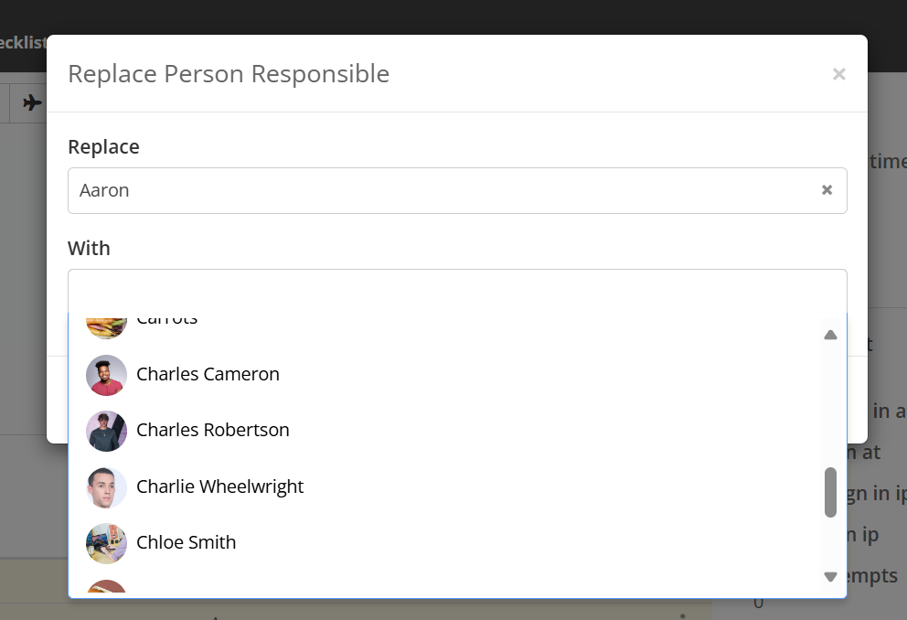This screenshot has height=620, width=907.
Task: Select Charles Cameron from the dropdown list
Action: [x=208, y=374]
